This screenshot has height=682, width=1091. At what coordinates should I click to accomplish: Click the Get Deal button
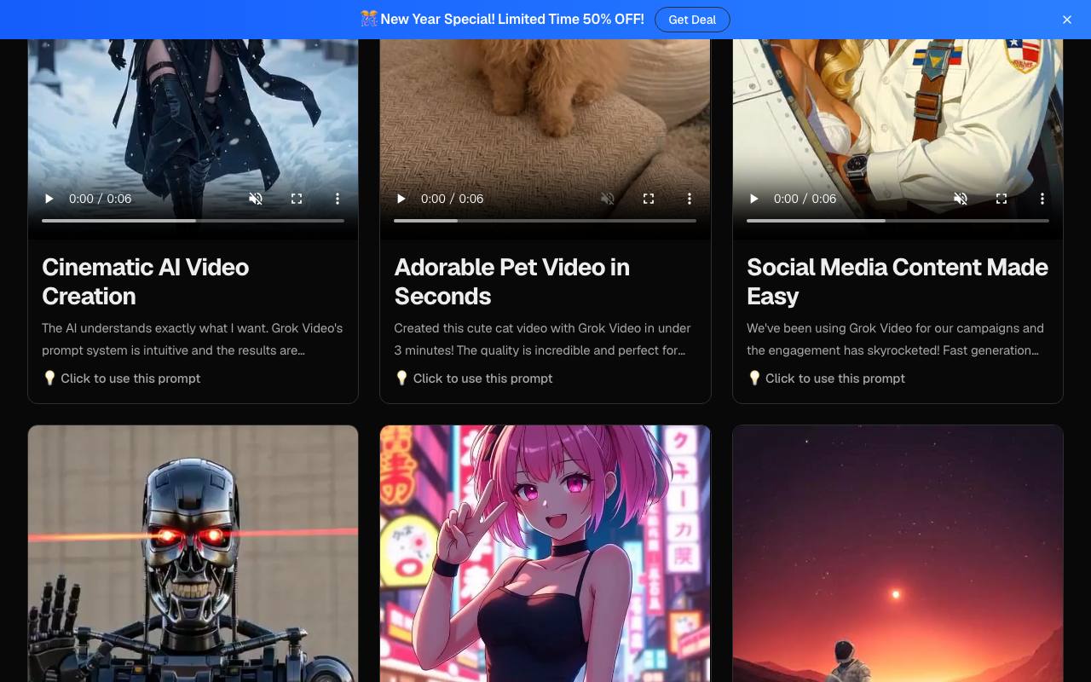click(692, 20)
